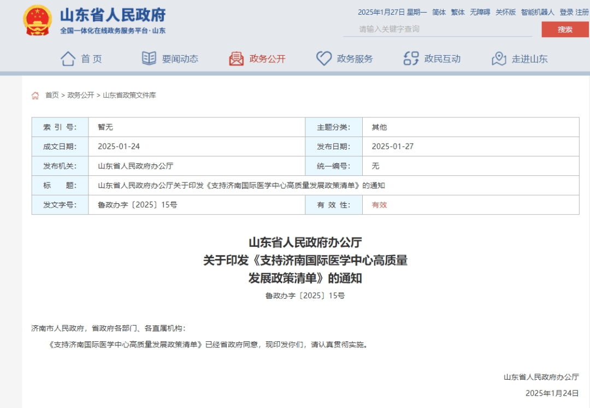This screenshot has width=590, height=408.
Task: Click the 要闻动态 book icon
Action: tap(148, 58)
